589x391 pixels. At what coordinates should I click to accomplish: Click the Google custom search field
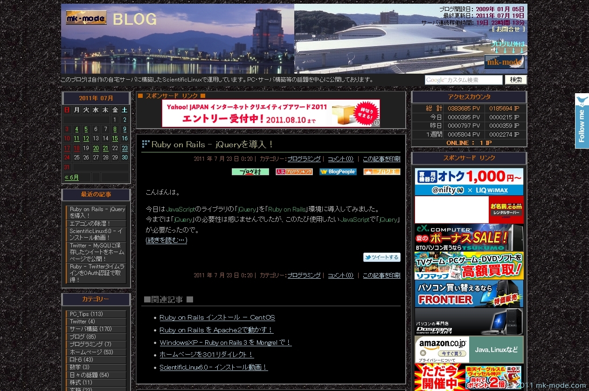pyautogui.click(x=463, y=80)
